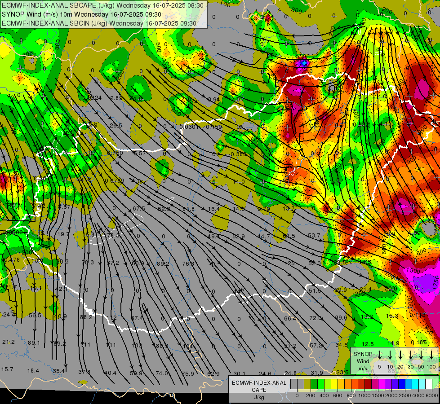Click the CIN value 88.2 on the map
Screen dimensions: 440x404
coord(86,317)
